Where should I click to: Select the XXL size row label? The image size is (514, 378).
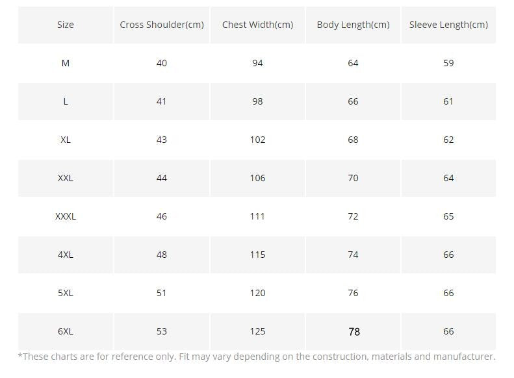66,178
